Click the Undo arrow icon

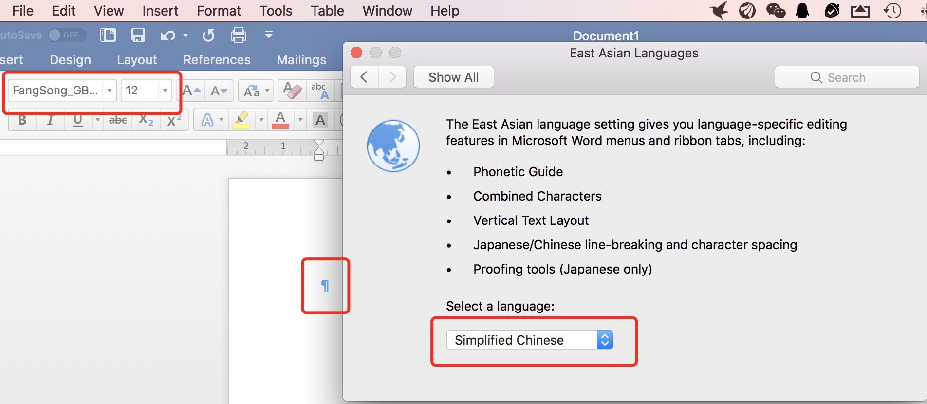[x=168, y=36]
